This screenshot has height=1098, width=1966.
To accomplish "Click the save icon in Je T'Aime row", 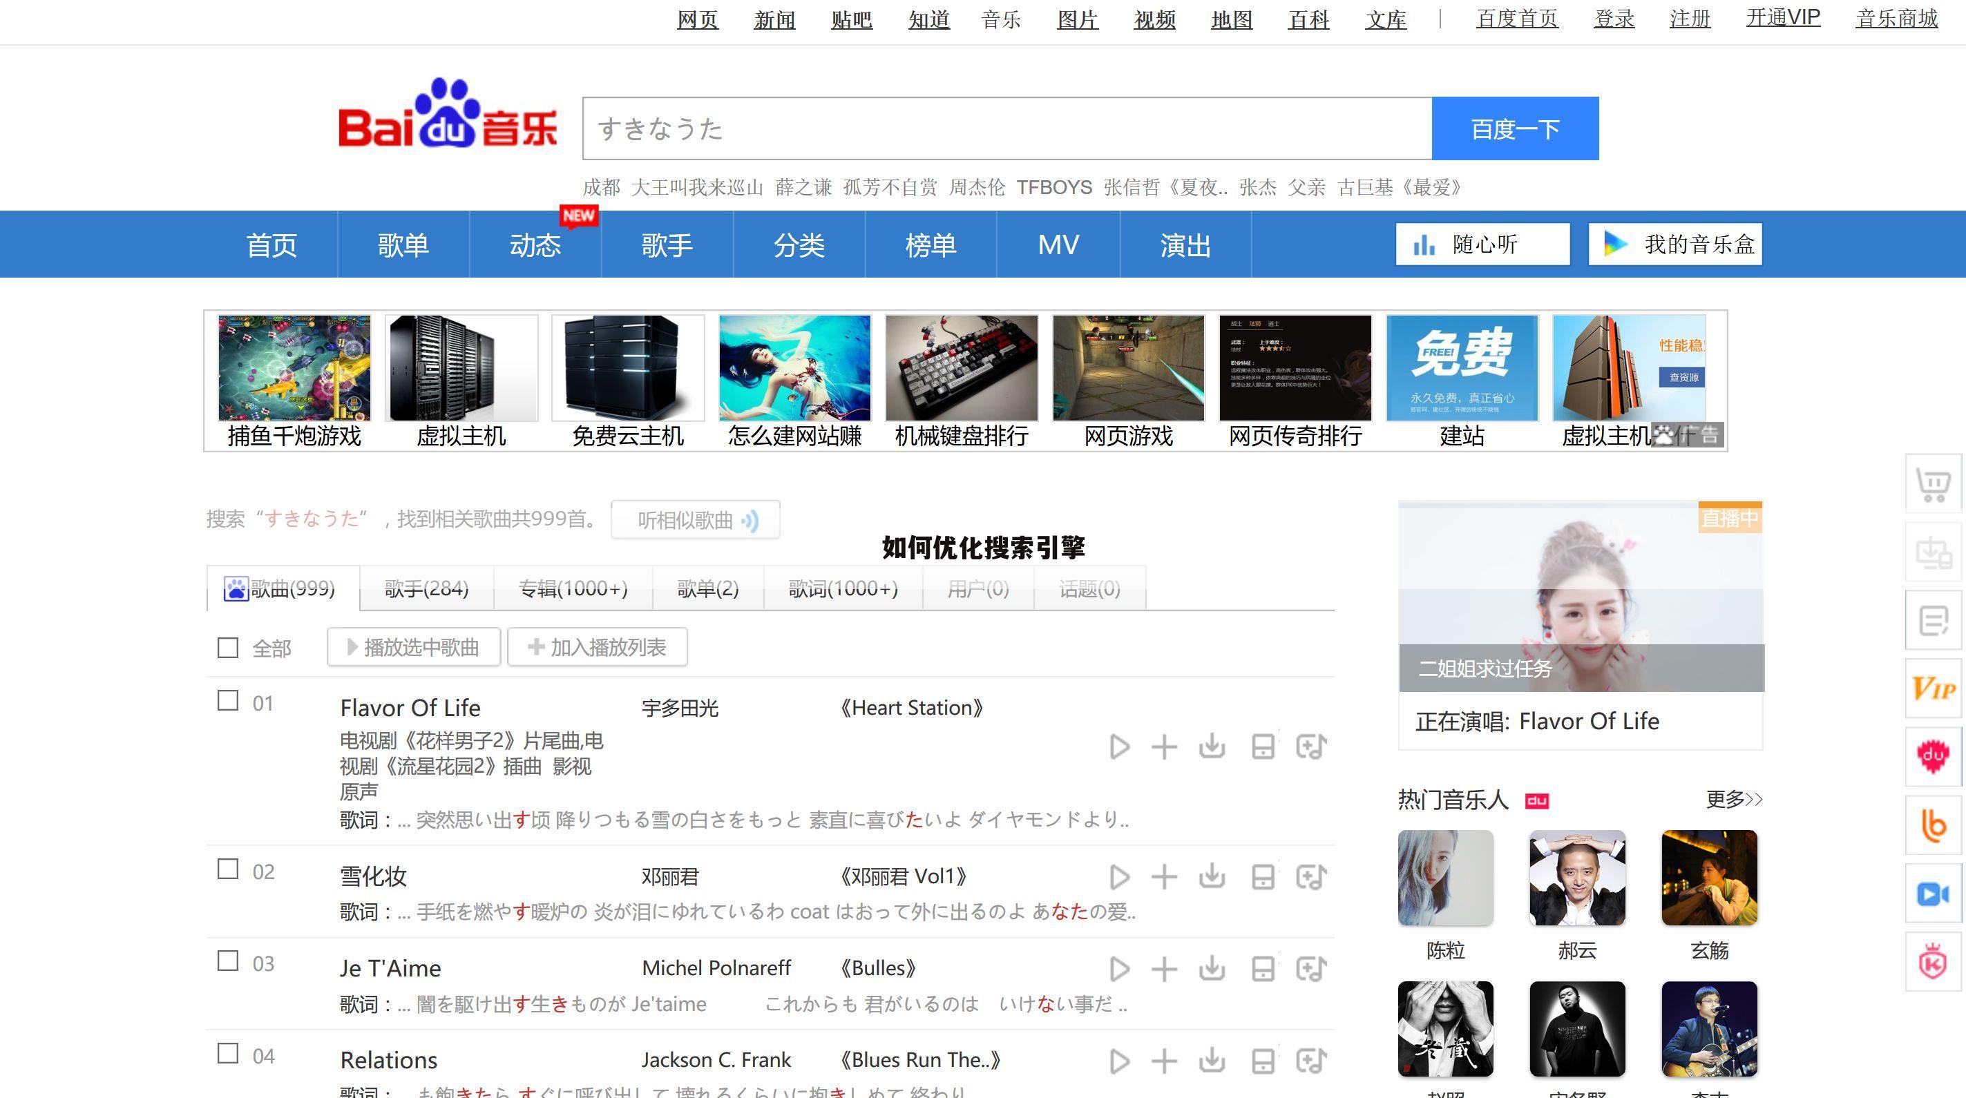I will pyautogui.click(x=1263, y=969).
